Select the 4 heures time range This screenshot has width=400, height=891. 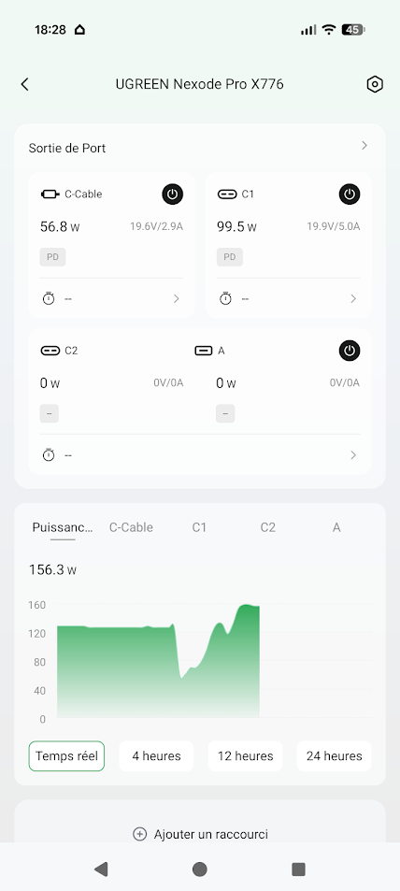[156, 755]
